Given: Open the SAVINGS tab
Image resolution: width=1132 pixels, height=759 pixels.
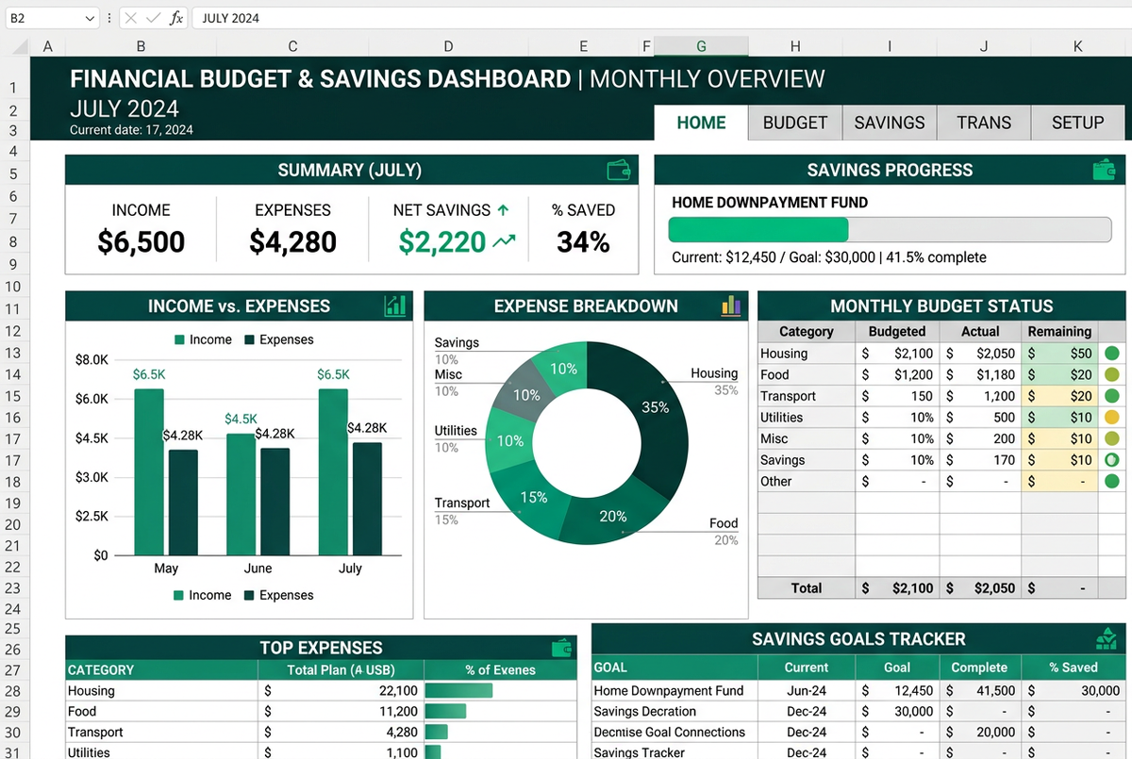Looking at the screenshot, I should [890, 123].
